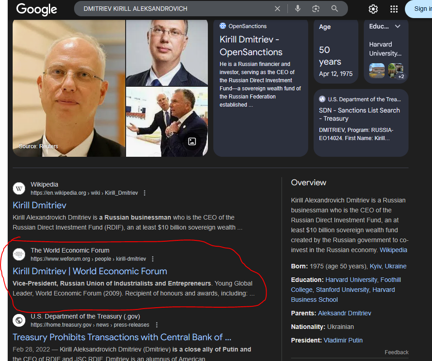
Task: Open Kirill Dmitriev - OpenSanctions card title
Action: 251,46
